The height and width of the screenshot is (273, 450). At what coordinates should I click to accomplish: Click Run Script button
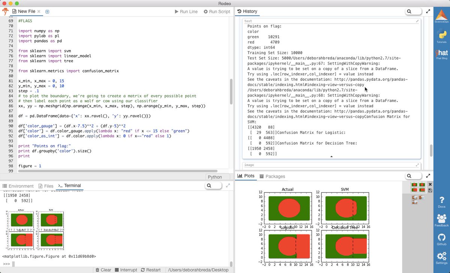tap(217, 12)
